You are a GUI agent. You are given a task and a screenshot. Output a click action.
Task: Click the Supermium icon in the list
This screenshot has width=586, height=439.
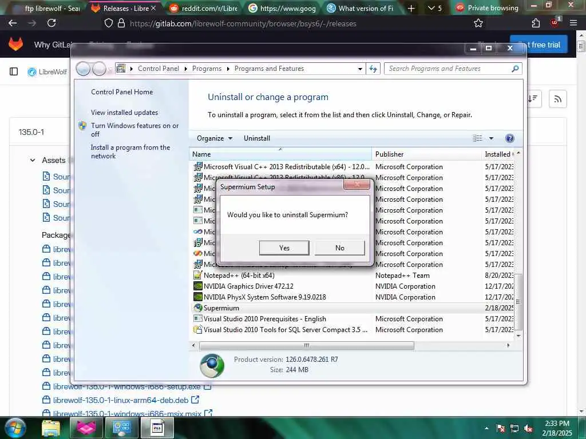[x=197, y=308]
